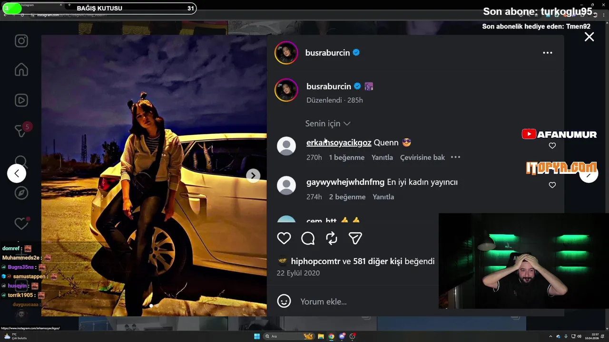Open busraburcin's header profile picture
Viewport: 609px width, 342px height.
286,53
